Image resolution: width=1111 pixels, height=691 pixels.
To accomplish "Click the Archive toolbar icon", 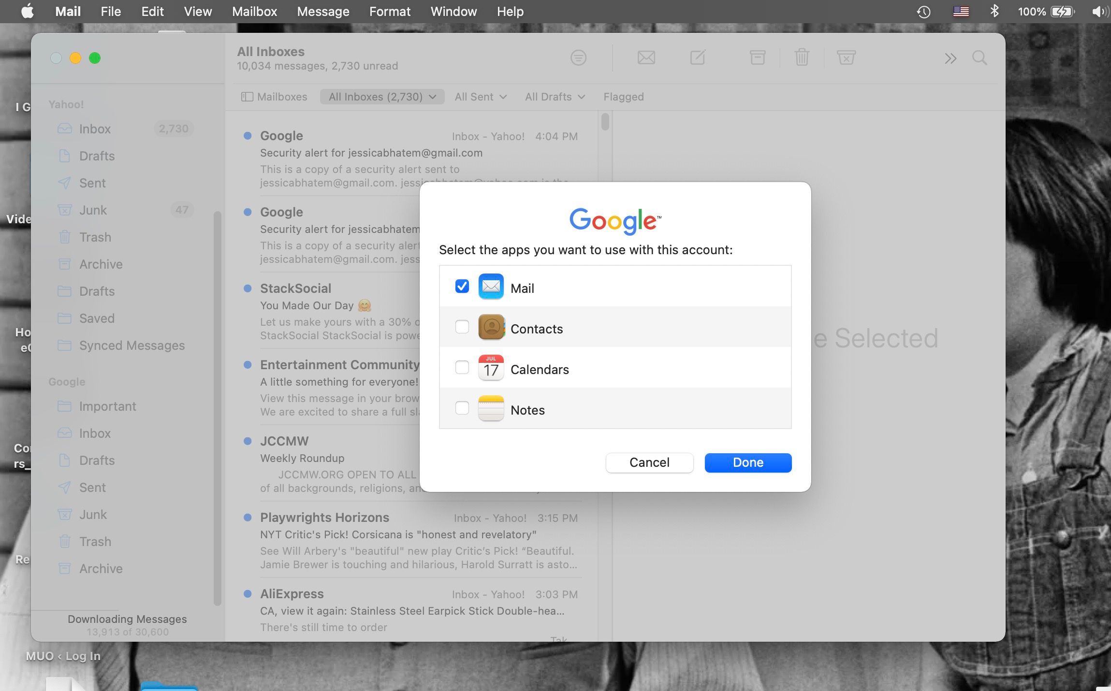I will tap(757, 58).
